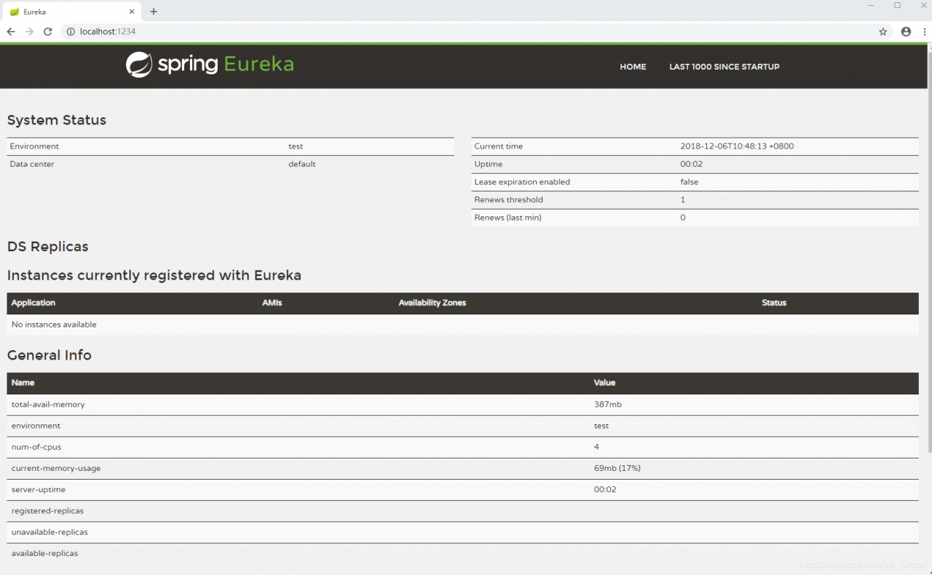The height and width of the screenshot is (575, 932).
Task: Click the Availability Zones column header
Action: coord(433,303)
